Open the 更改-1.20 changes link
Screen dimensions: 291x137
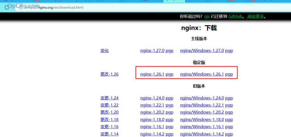click(x=109, y=112)
